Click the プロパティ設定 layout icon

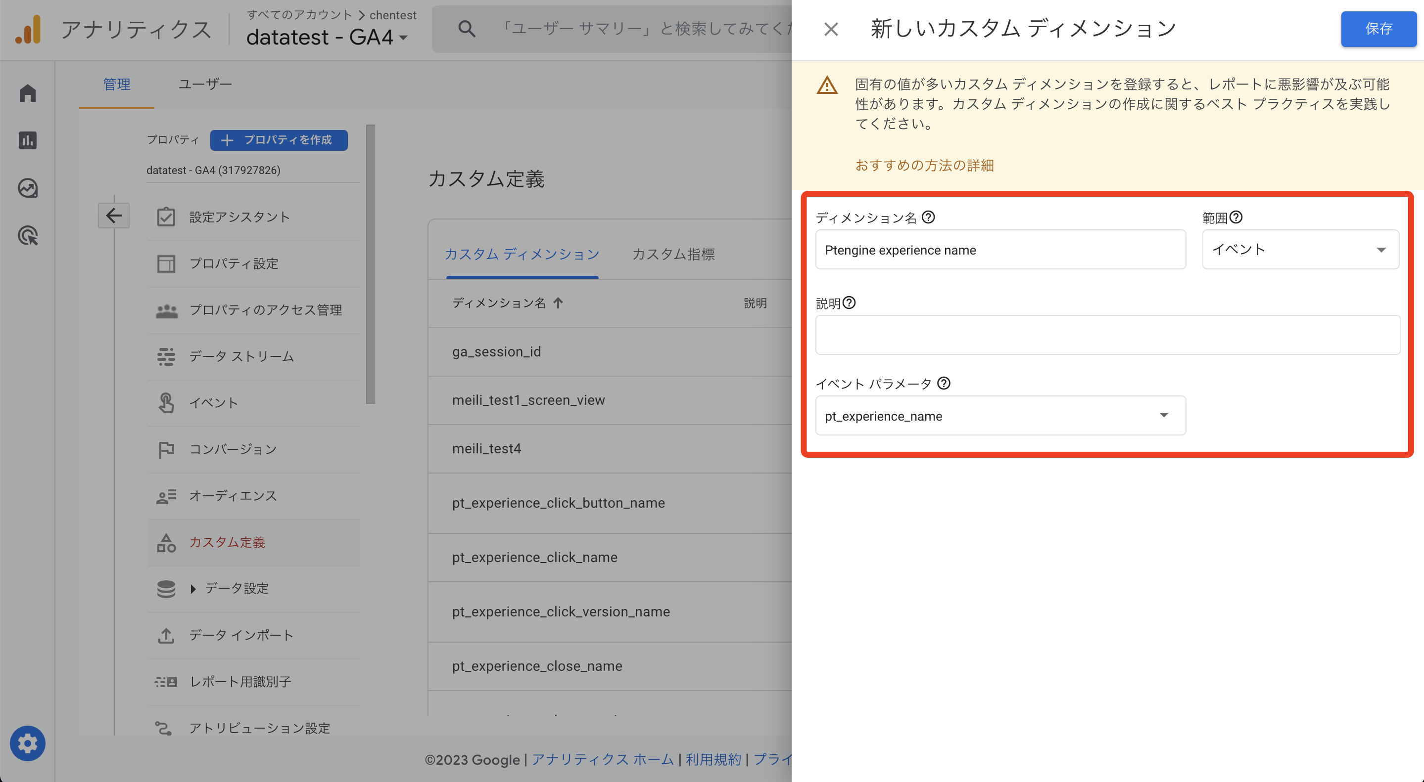(166, 263)
